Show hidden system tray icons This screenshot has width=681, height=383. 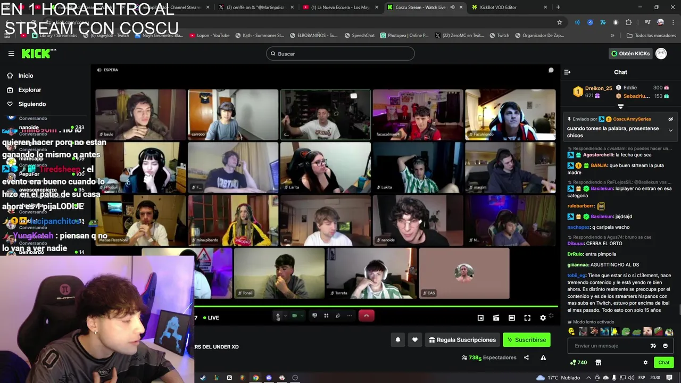[x=590, y=378]
